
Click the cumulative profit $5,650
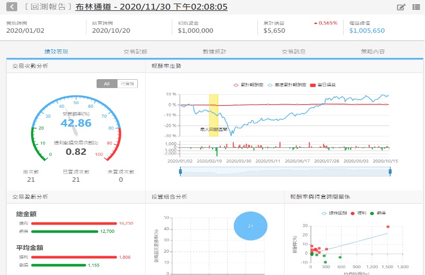click(x=274, y=31)
